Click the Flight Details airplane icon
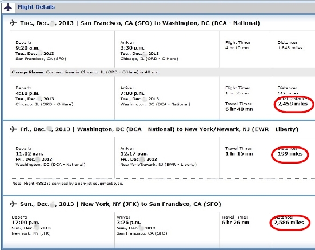Viewport: 315px width, 250px height. pyautogui.click(x=8, y=7)
